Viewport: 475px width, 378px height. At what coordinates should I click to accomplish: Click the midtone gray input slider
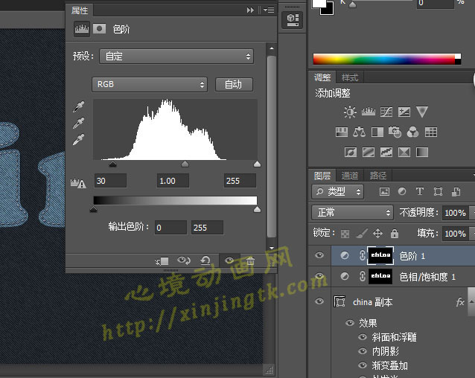tap(185, 164)
